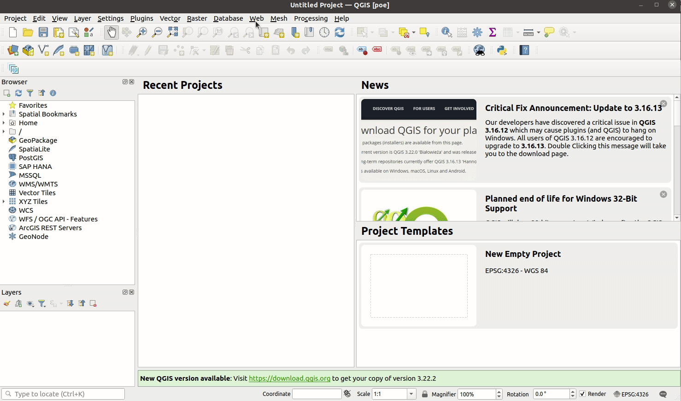
Task: Open the Scale dropdown
Action: [410, 394]
